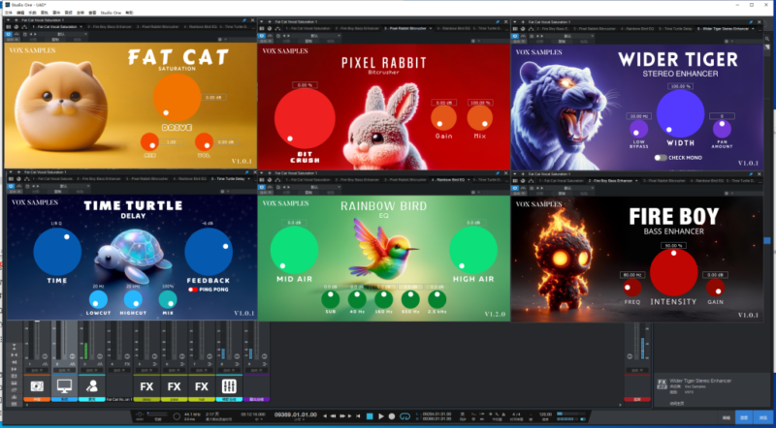Click the mixer faders bus channel icon
776x428 pixels.
tap(230, 386)
